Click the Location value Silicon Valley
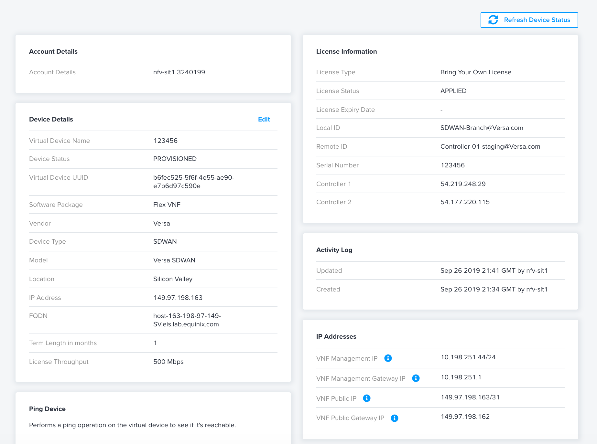 (x=173, y=279)
